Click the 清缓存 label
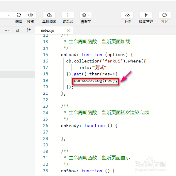 point(86,21)
